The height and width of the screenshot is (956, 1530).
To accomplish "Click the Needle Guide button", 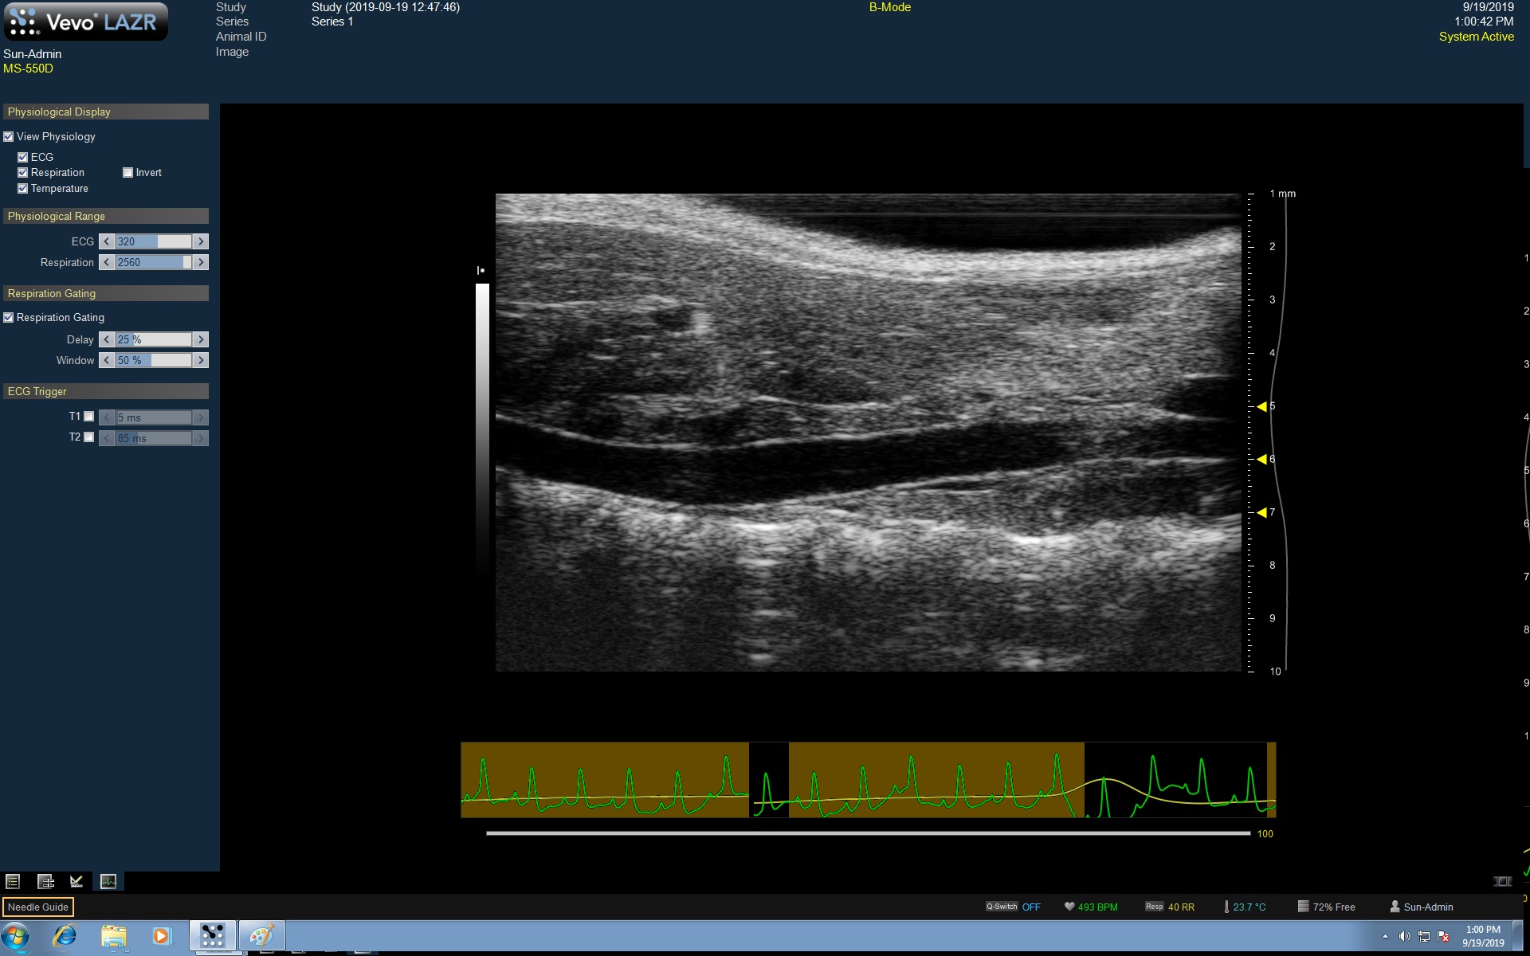I will (38, 907).
